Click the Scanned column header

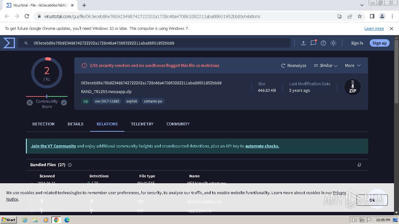47,176
